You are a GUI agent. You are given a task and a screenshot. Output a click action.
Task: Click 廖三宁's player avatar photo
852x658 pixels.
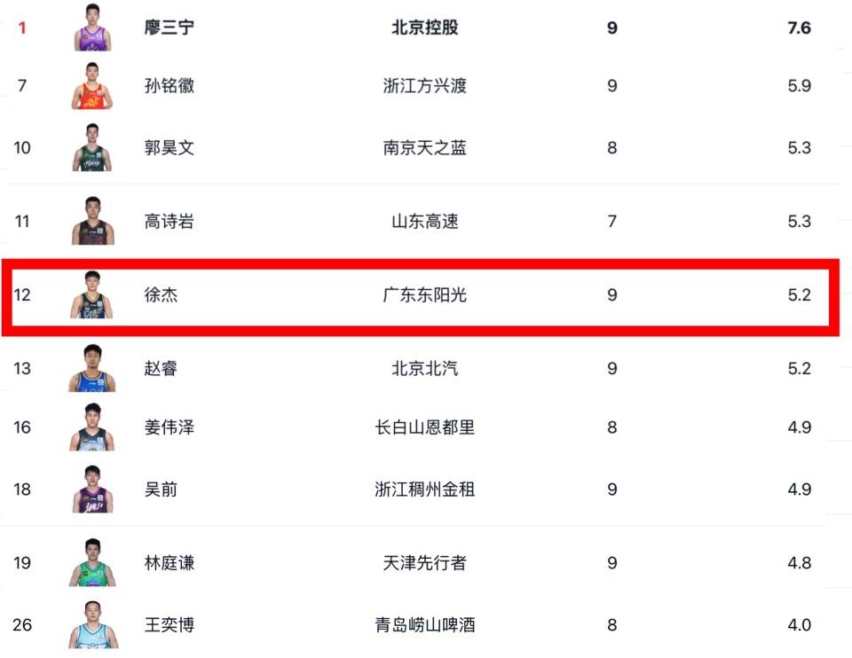point(92,27)
